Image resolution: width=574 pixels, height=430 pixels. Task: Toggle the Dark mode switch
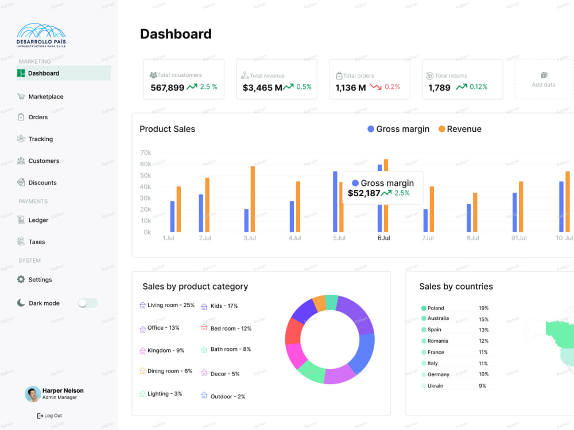point(88,303)
